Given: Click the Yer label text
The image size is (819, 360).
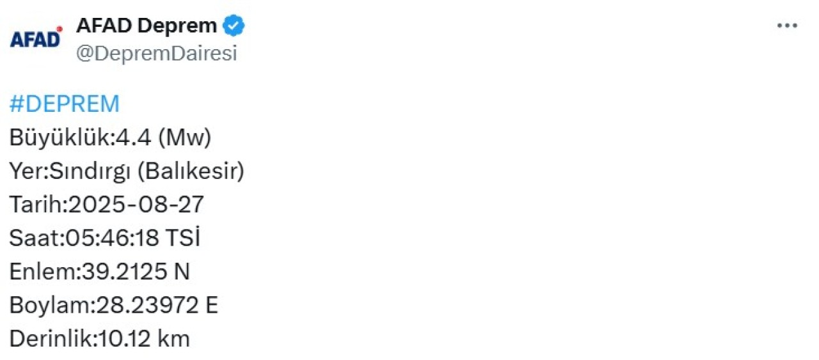Looking at the screenshot, I should point(26,171).
